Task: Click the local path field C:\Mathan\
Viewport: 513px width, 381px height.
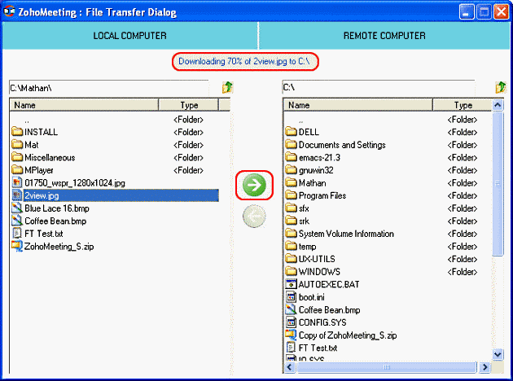Action: [x=109, y=87]
